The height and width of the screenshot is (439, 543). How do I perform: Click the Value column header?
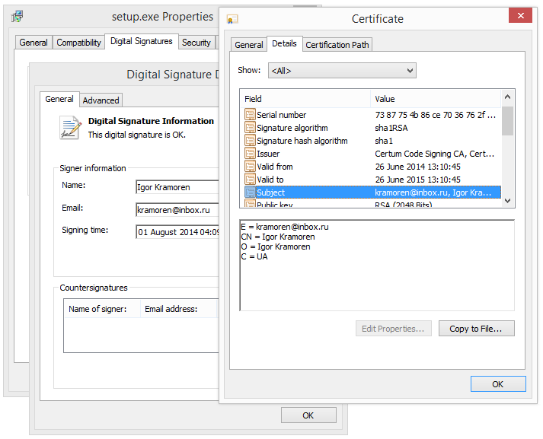coord(436,99)
